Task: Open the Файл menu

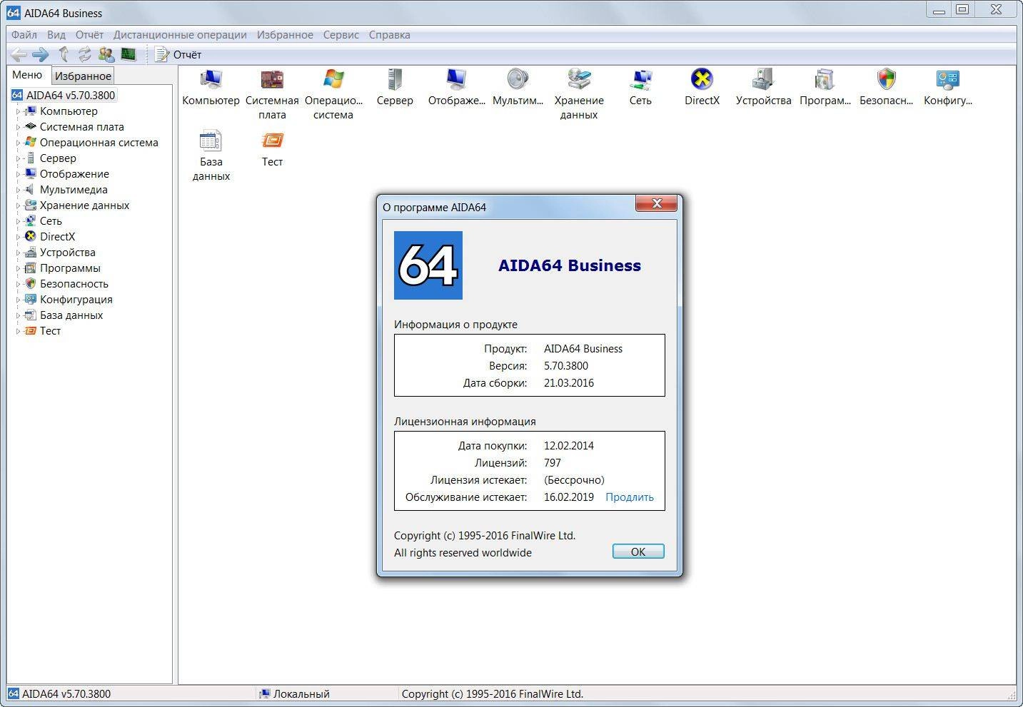Action: coord(24,34)
